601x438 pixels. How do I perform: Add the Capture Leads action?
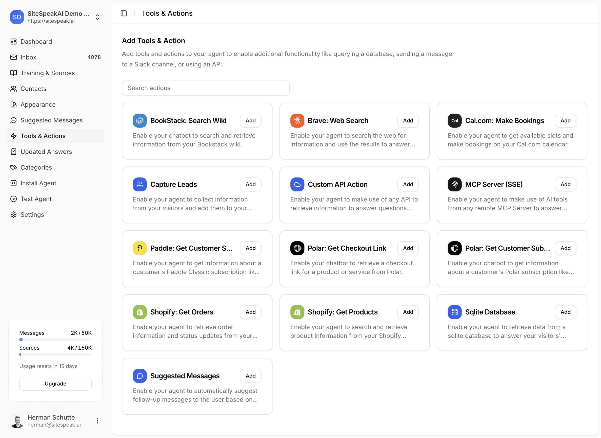pos(250,184)
